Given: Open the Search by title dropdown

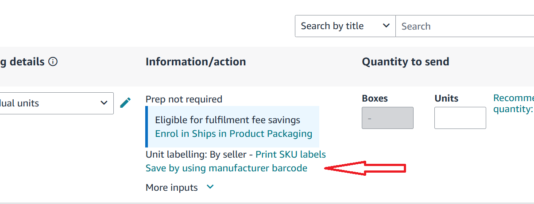Looking at the screenshot, I should 345,26.
